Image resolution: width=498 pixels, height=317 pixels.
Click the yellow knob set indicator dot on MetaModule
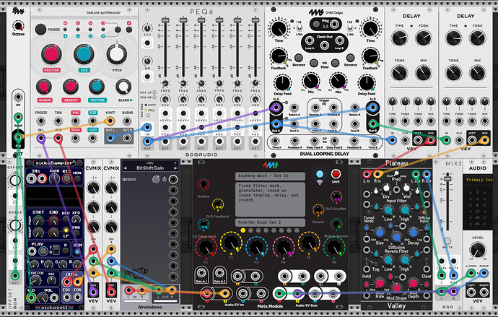pos(243,230)
